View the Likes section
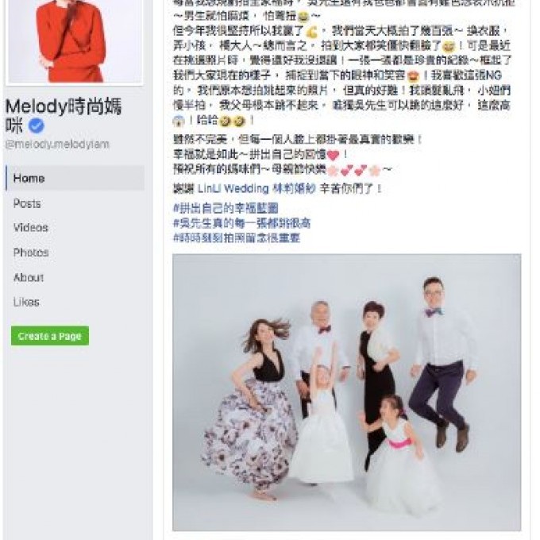This screenshot has width=540, height=540. [x=26, y=302]
